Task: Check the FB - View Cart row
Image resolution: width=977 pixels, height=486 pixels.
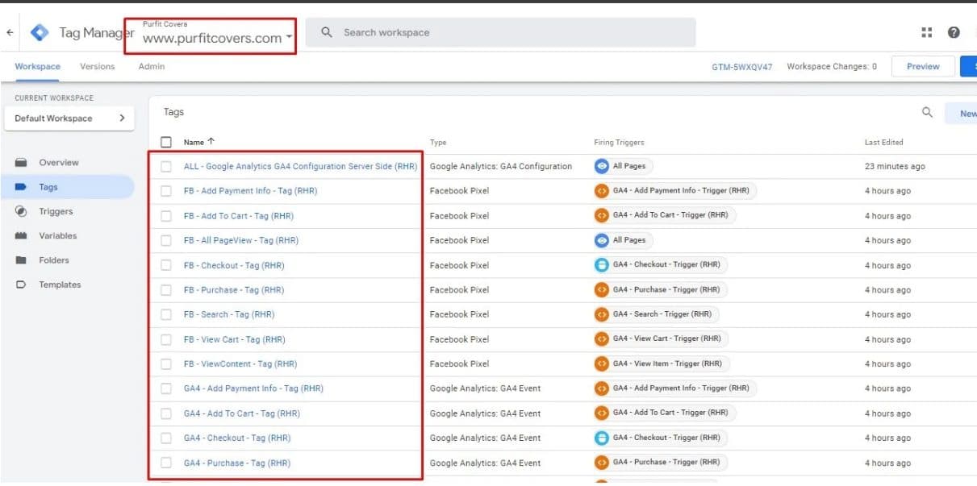Action: pos(166,339)
